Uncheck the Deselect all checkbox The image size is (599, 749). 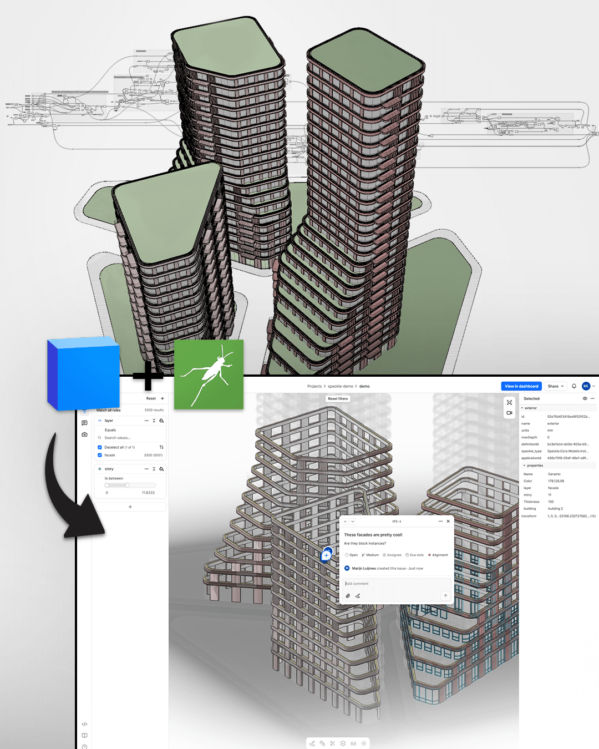pos(100,447)
